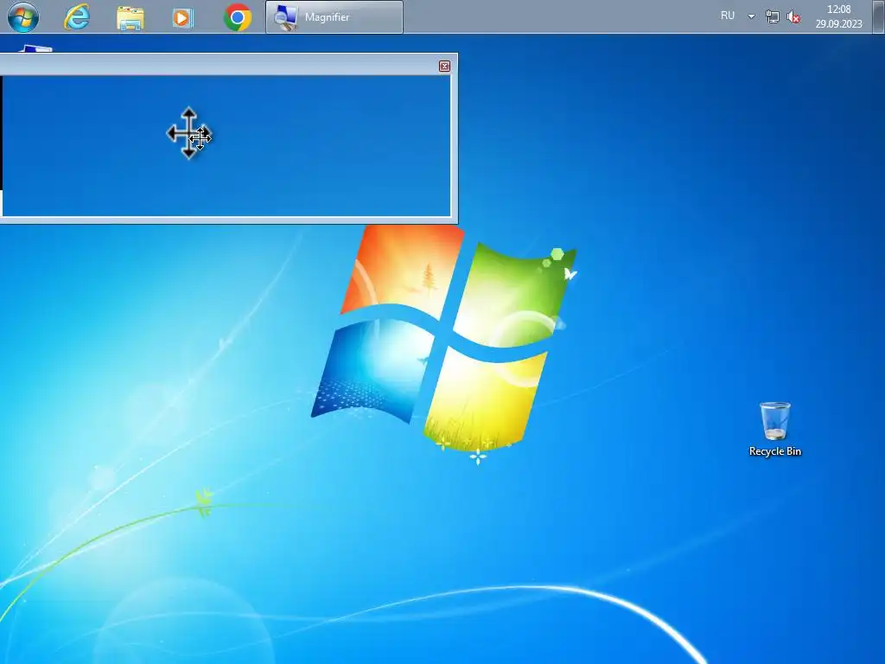
Task: Open Windows Explorer folder icon on taskbar
Action: [x=130, y=17]
